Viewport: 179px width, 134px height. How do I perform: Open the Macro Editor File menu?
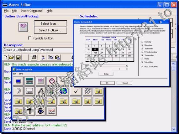[6, 11]
